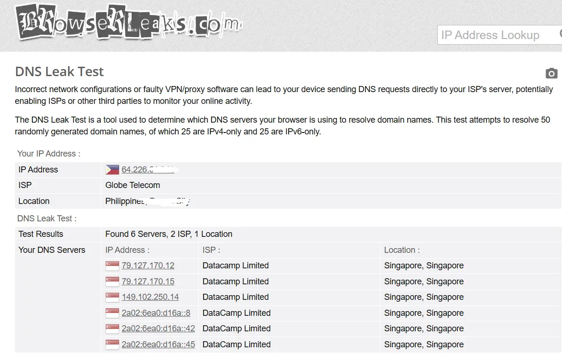Click 'Found 6 Servers, 2 ISP, 1 Location'
Image resolution: width=562 pixels, height=360 pixels.
[x=169, y=234]
